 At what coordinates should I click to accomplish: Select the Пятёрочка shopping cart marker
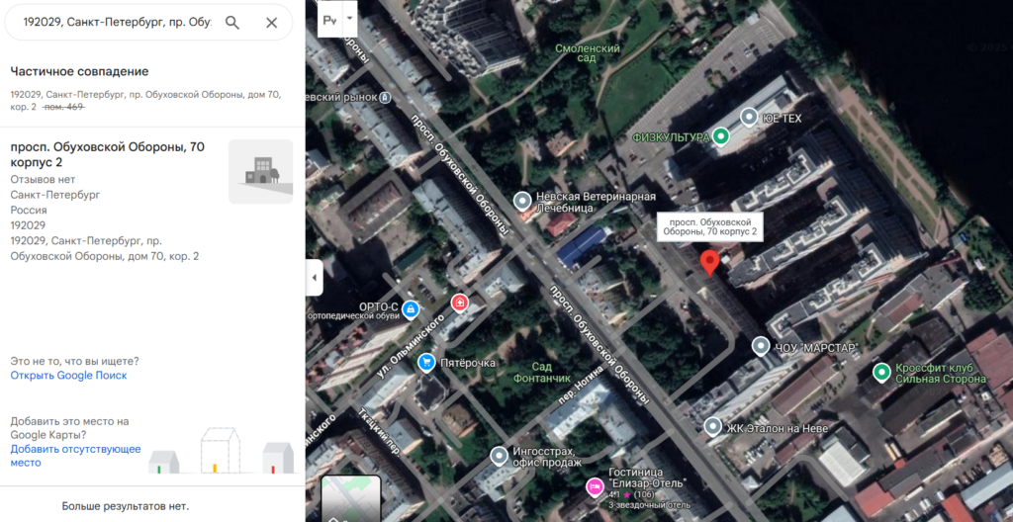pos(426,363)
